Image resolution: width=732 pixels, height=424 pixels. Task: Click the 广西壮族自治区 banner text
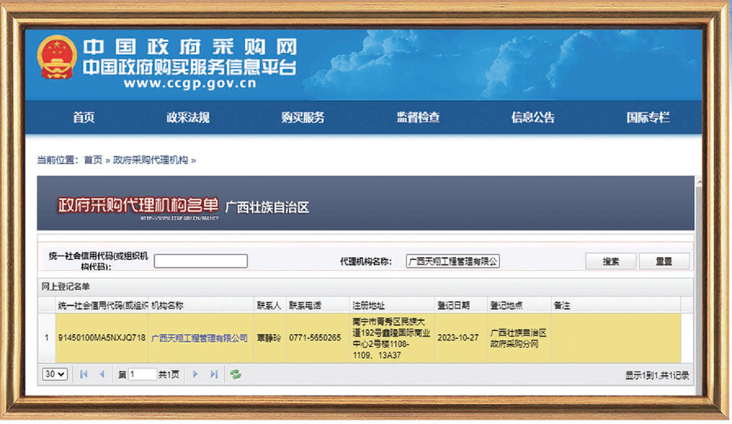click(267, 207)
